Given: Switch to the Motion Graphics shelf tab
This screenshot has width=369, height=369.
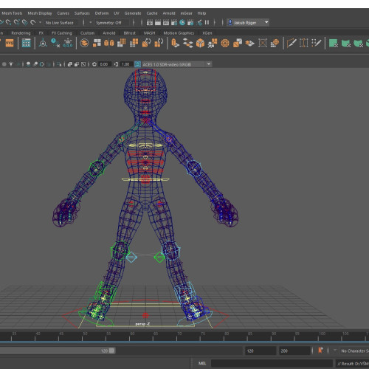Looking at the screenshot, I should pyautogui.click(x=179, y=33).
